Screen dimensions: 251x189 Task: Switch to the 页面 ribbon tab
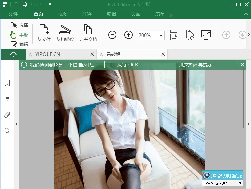(x=135, y=14)
